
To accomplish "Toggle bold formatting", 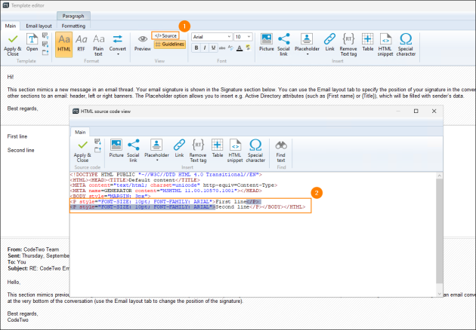I will pyautogui.click(x=196, y=47).
